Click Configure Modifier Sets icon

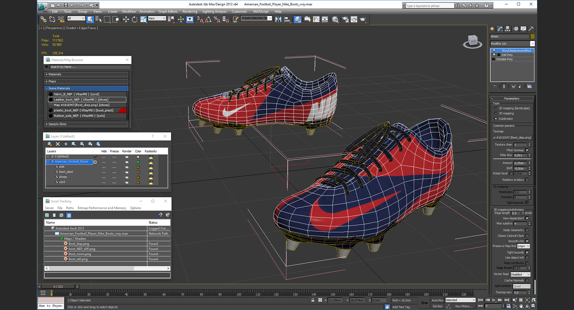click(x=529, y=86)
